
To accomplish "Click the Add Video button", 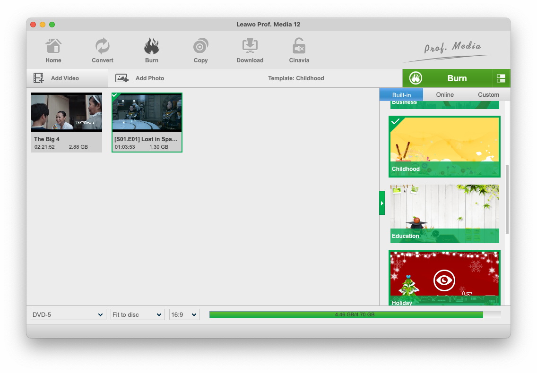I will click(57, 78).
